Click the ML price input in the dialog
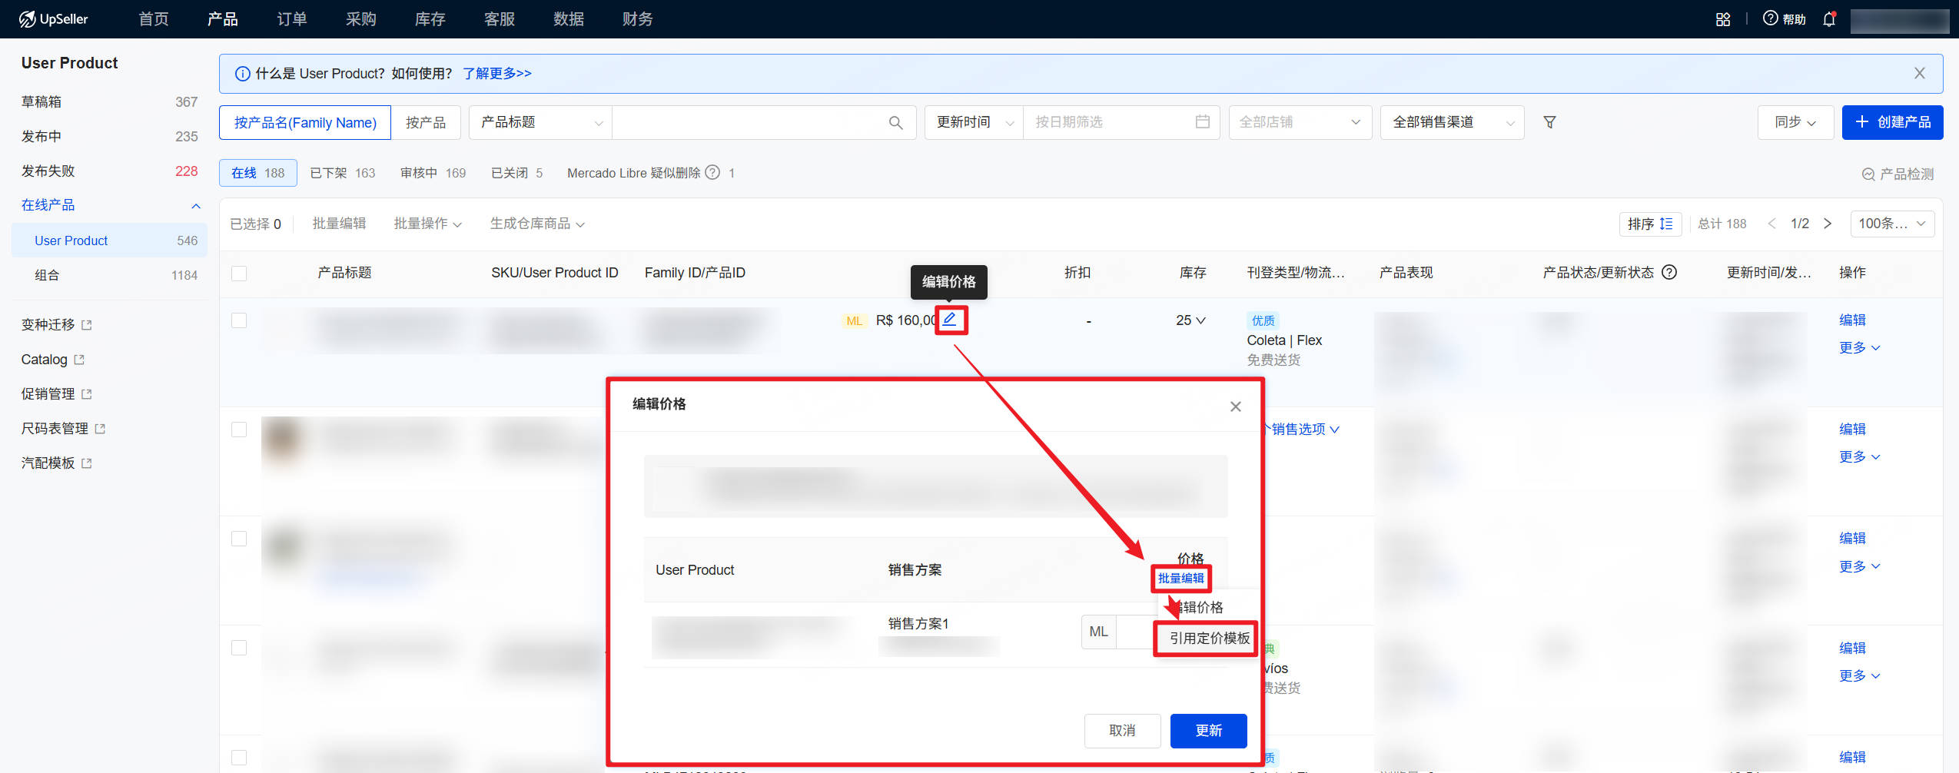 pos(1137,632)
